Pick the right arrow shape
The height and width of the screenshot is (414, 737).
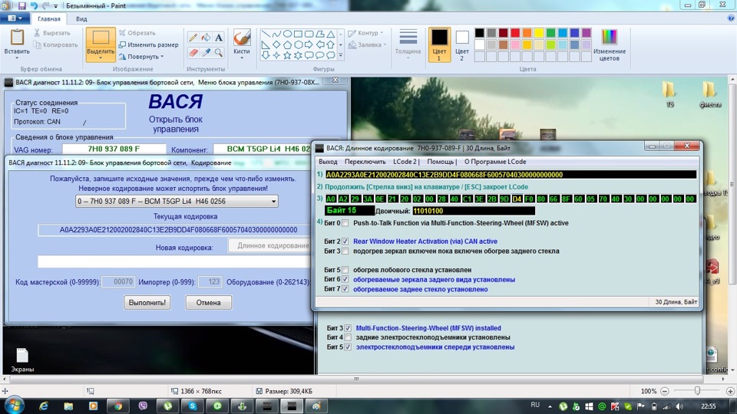[x=309, y=44]
